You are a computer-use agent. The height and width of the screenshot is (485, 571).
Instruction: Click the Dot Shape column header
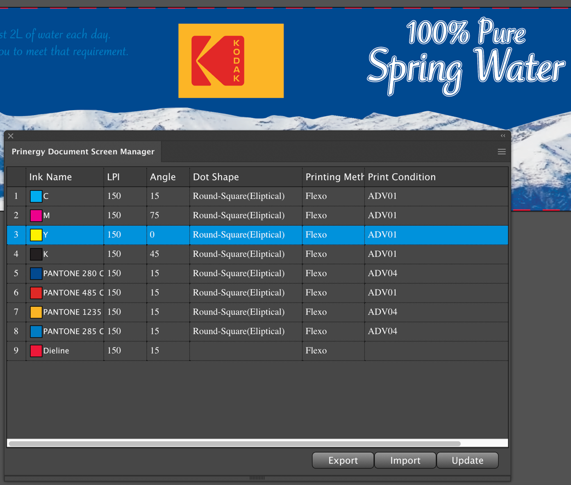[x=216, y=177]
